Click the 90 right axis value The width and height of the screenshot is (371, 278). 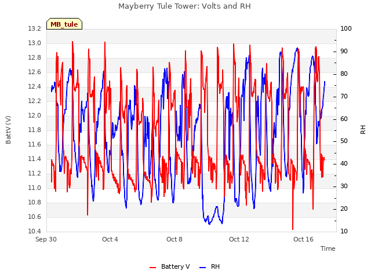(x=344, y=51)
